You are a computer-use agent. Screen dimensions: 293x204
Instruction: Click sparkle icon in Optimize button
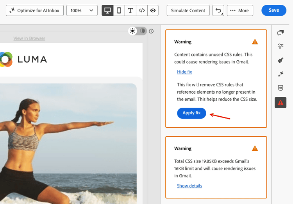(x=12, y=10)
